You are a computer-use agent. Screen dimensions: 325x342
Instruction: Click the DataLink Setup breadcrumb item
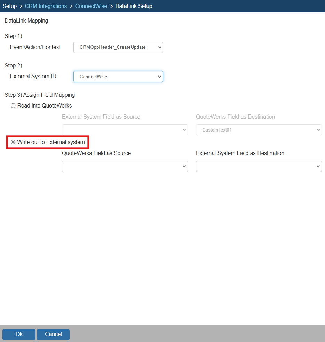tap(134, 6)
